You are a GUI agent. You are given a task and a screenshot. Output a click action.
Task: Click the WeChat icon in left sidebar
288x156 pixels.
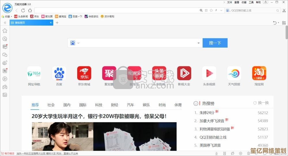pyautogui.click(x=5, y=54)
